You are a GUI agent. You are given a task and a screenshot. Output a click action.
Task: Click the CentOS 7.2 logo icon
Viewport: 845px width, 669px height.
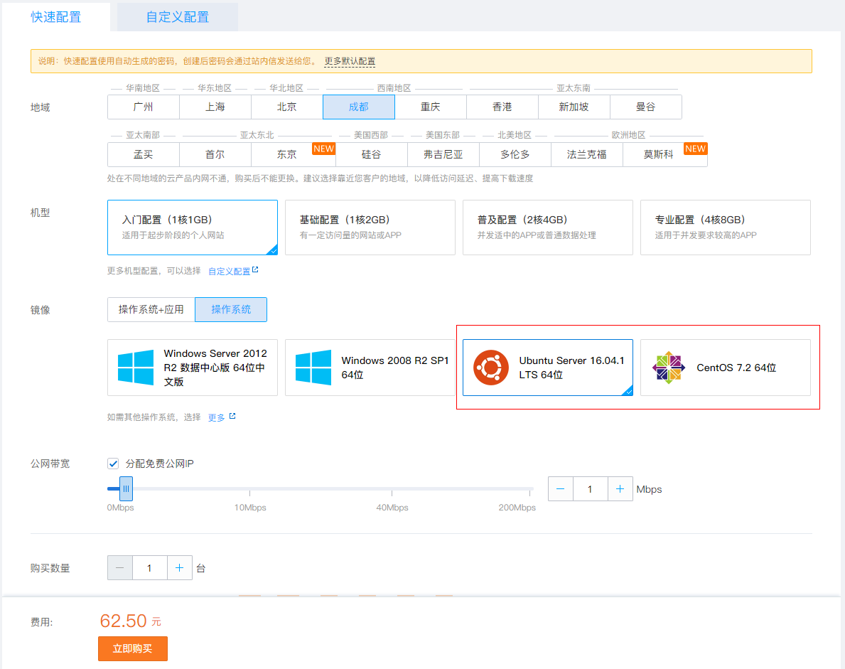coord(669,368)
